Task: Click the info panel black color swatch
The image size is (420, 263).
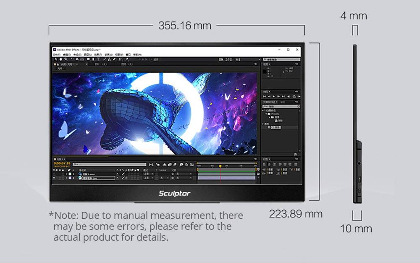Action: 265,71
